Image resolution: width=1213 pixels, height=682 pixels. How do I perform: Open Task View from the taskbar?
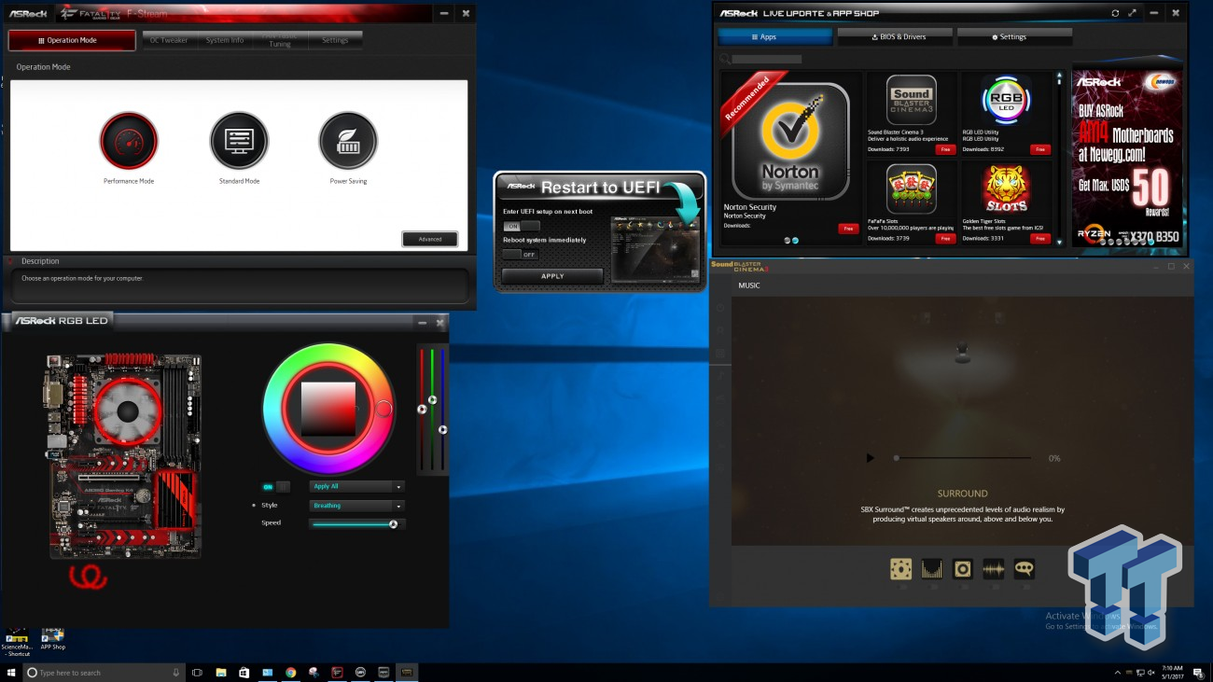pyautogui.click(x=197, y=673)
